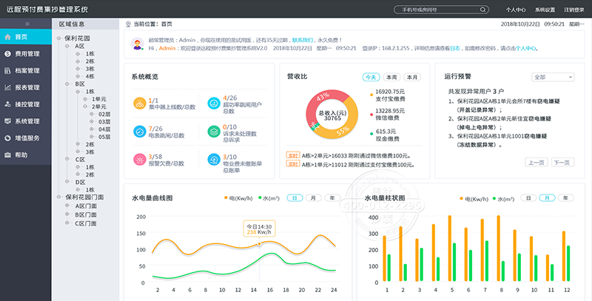Click the 超功率跳闸用户 cyan icon
The height and width of the screenshot is (301, 592).
point(213,103)
